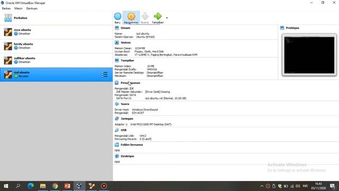Image resolution: width=339 pixels, height=191 pixels.
Task: Click the Baru (New) toolbar icon
Action: tap(118, 16)
